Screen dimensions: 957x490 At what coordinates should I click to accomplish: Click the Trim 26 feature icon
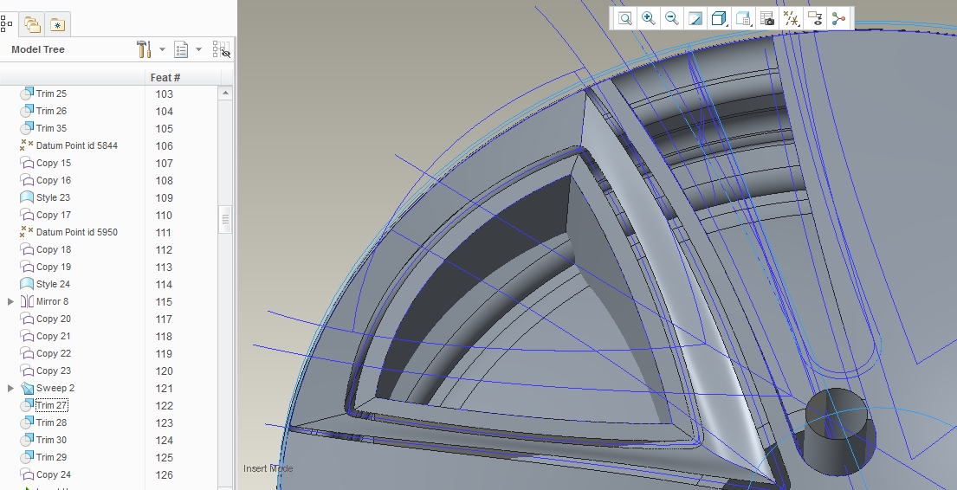26,111
